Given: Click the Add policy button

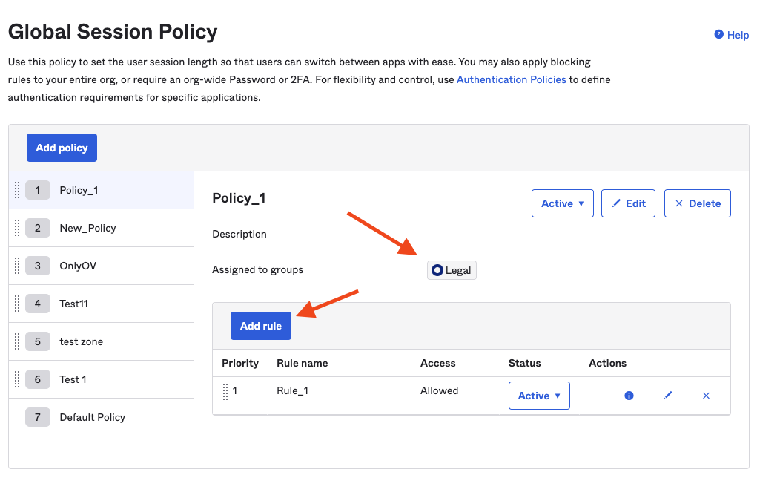Looking at the screenshot, I should (x=62, y=148).
